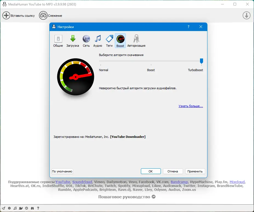
Task: Open the Bandcamp service link
Action: click(179, 182)
